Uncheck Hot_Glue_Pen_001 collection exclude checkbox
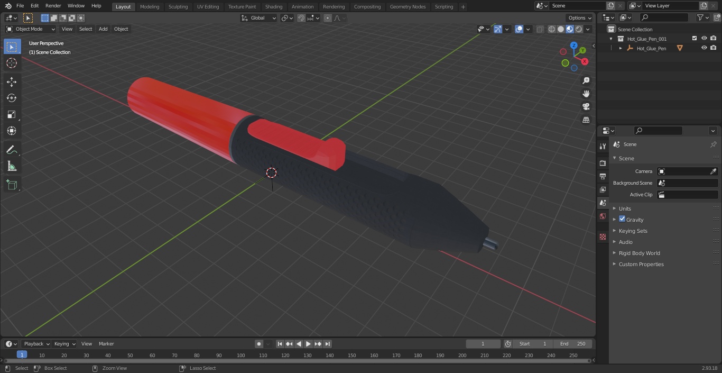 pos(695,39)
